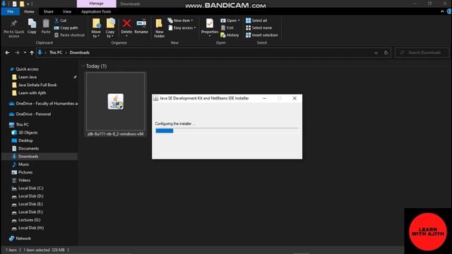Click History in the Open group
Image resolution: width=452 pixels, height=254 pixels.
[x=230, y=35]
